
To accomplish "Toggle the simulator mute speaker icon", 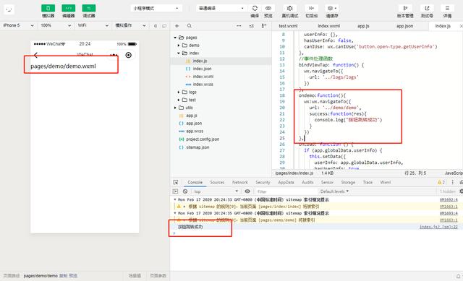I will tap(156, 26).
